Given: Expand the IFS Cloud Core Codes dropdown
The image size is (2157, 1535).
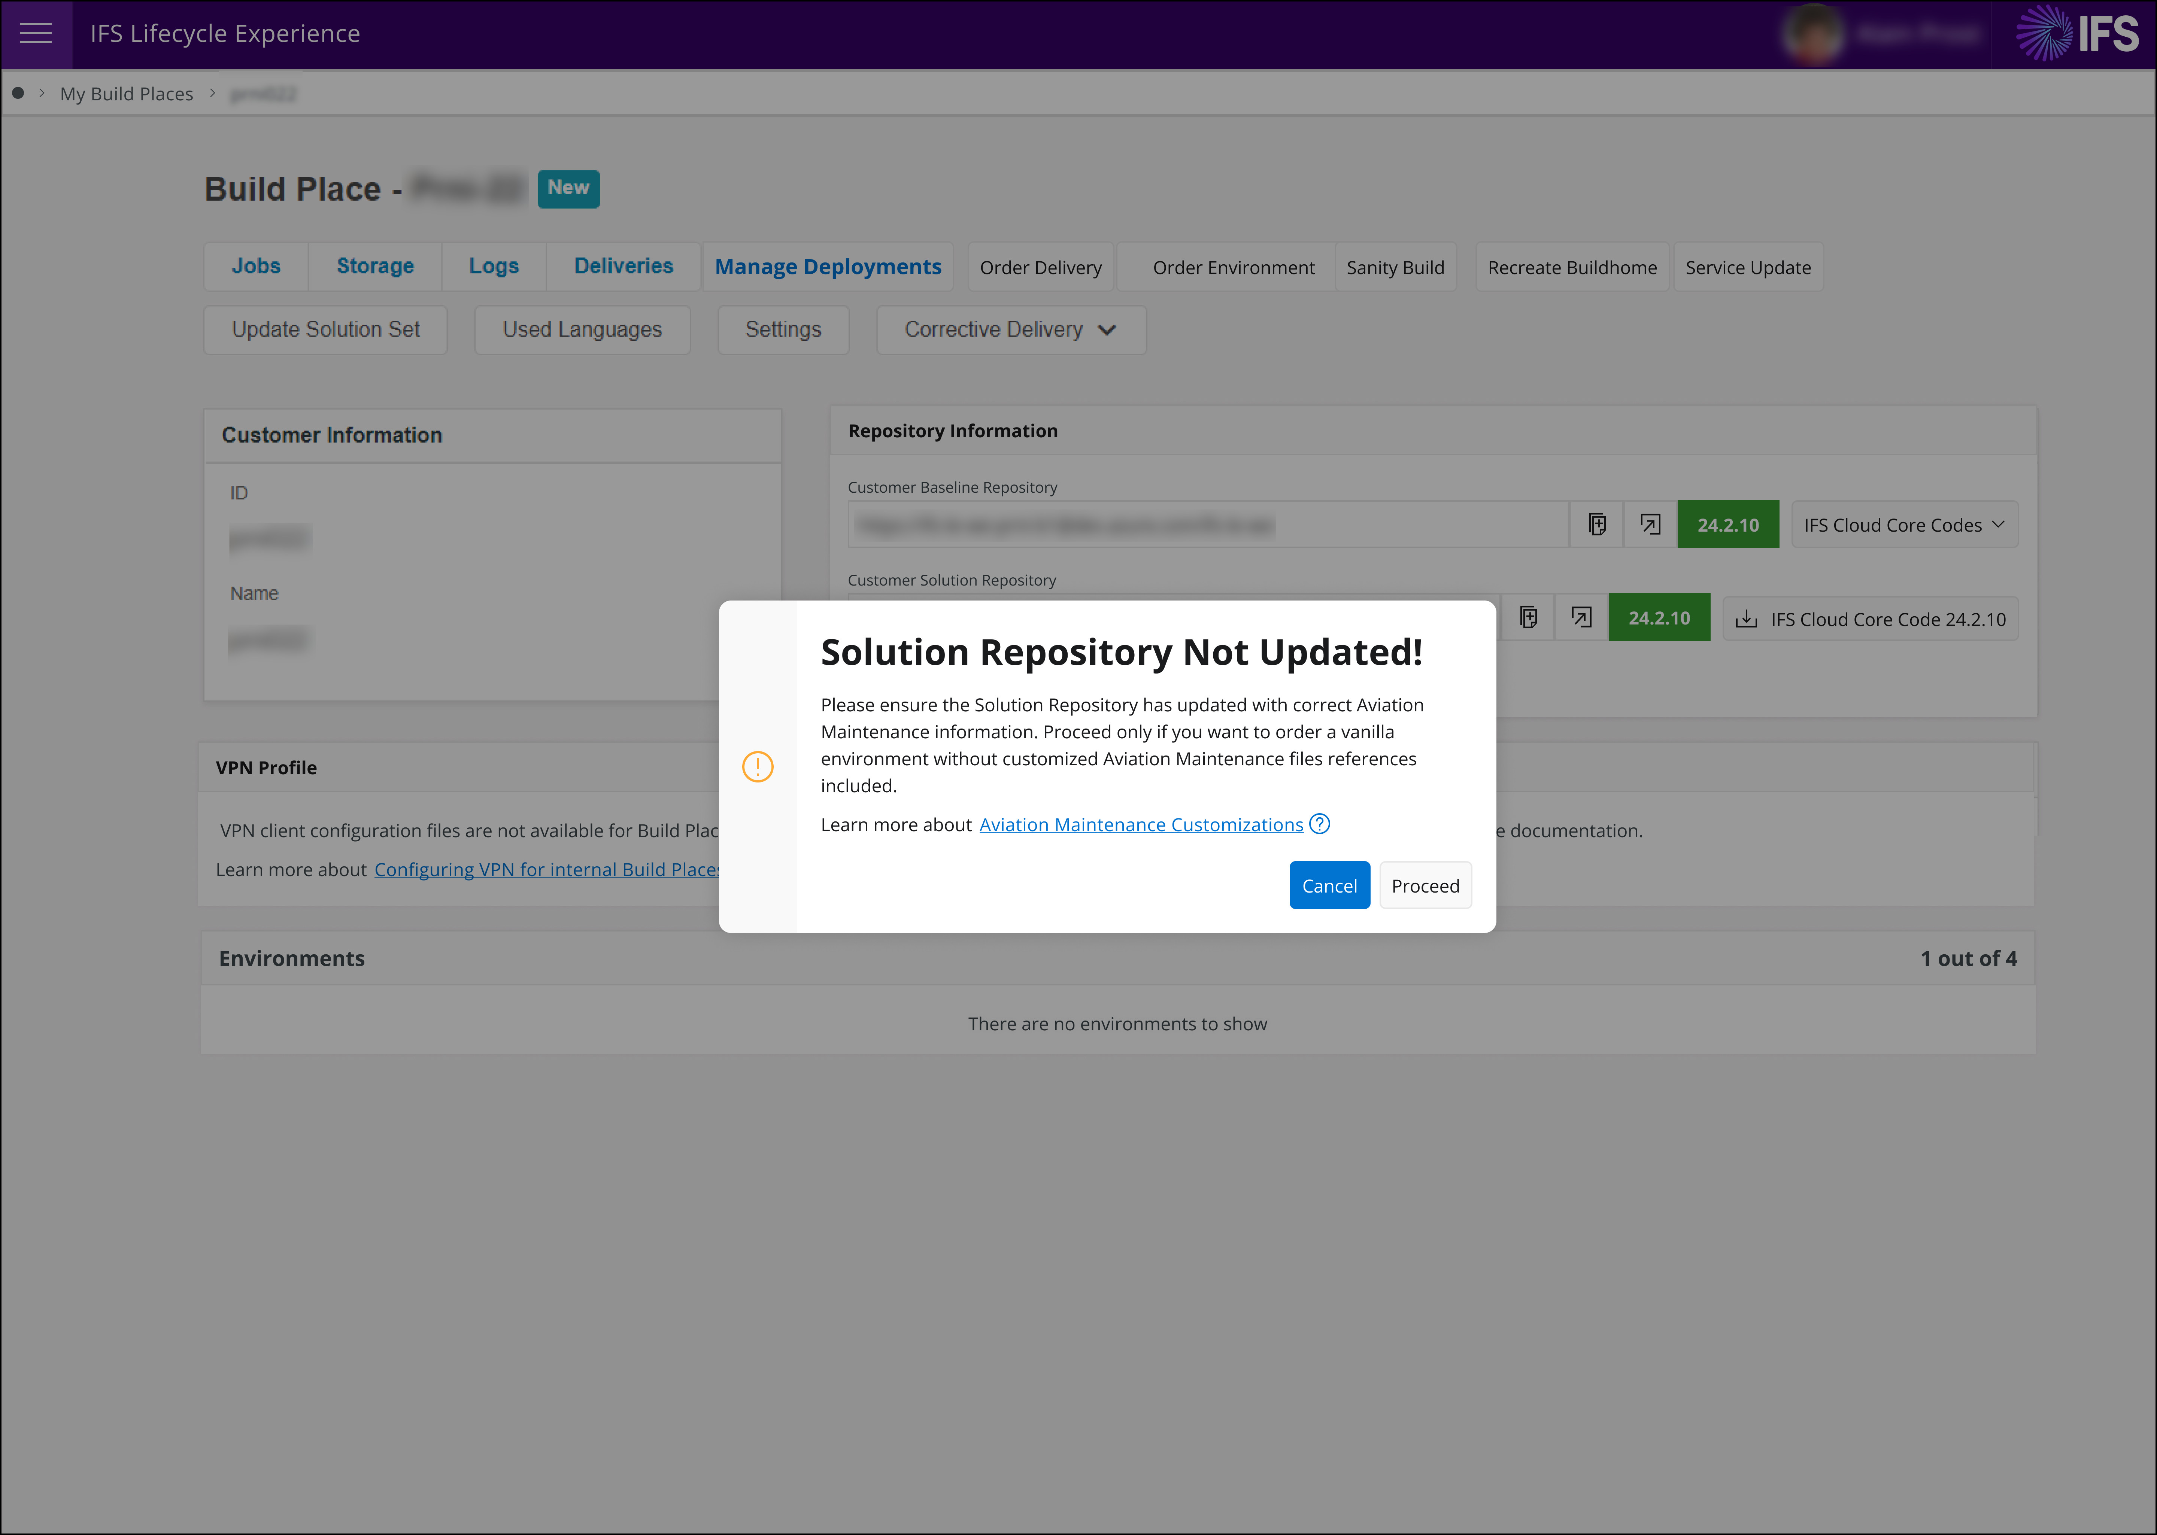Looking at the screenshot, I should tap(1905, 525).
